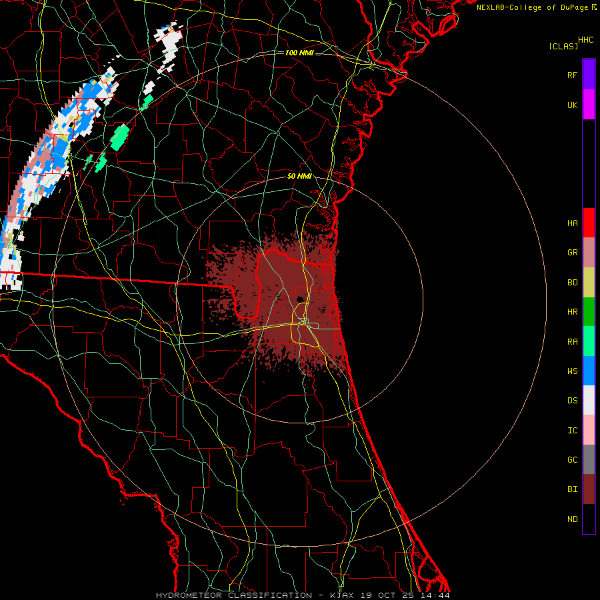Click the 'KJAX' station identifier
600x600 pixels.
point(342,595)
